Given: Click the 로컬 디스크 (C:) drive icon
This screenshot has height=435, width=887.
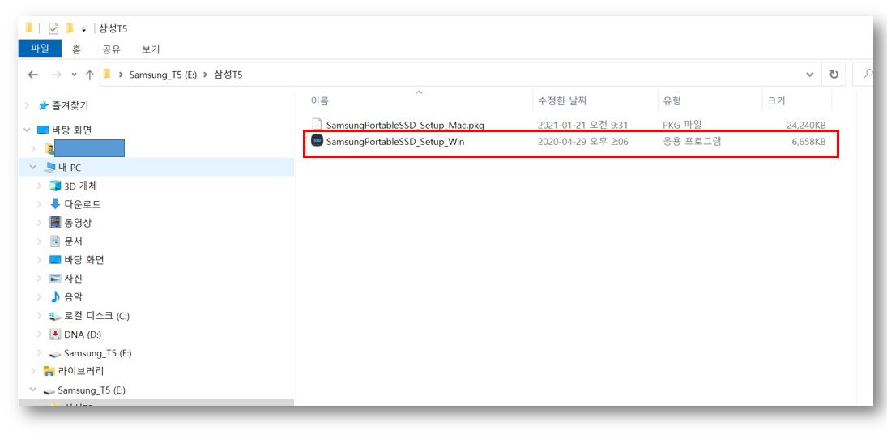Looking at the screenshot, I should point(55,316).
